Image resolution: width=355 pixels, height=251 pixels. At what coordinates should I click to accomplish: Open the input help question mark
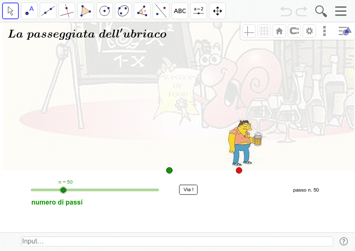point(343,241)
